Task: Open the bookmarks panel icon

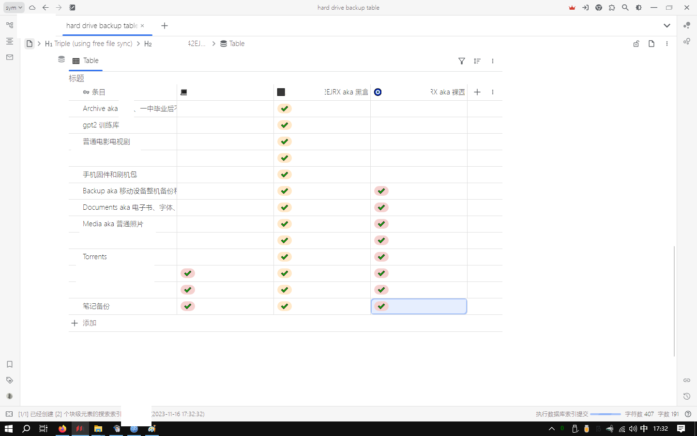Action: 10,364
